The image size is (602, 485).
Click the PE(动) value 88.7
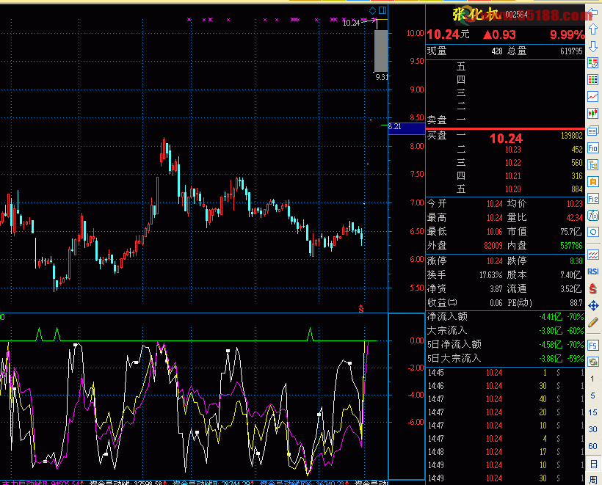tap(576, 303)
